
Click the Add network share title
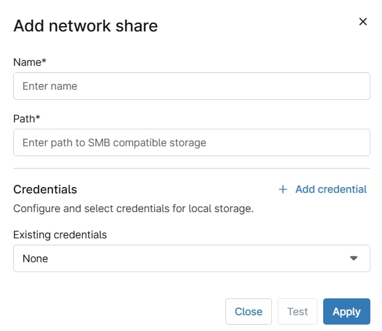tap(86, 26)
